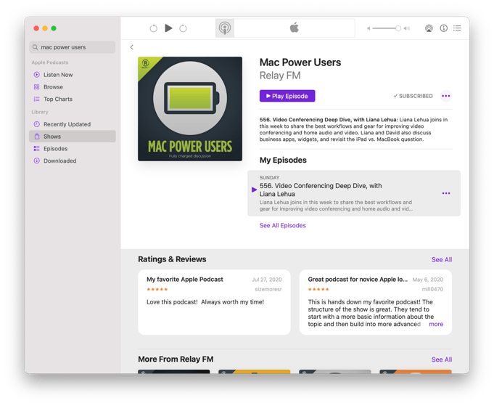Open episode title 556. Video Conferencing Deep Dive
Image resolution: width=494 pixels, height=406 pixels.
coord(321,190)
